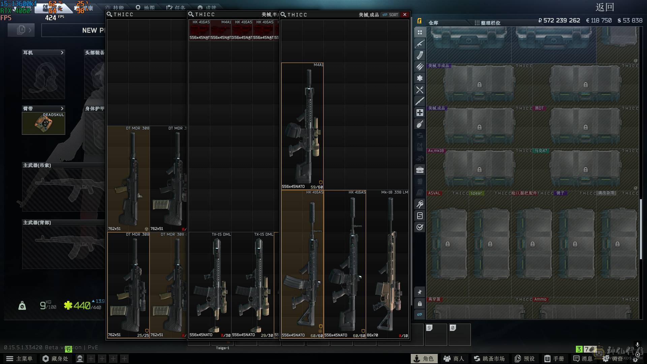This screenshot has width=647, height=364.
Task: Click first empty plus slot in bottom bar
Action: 91,359
